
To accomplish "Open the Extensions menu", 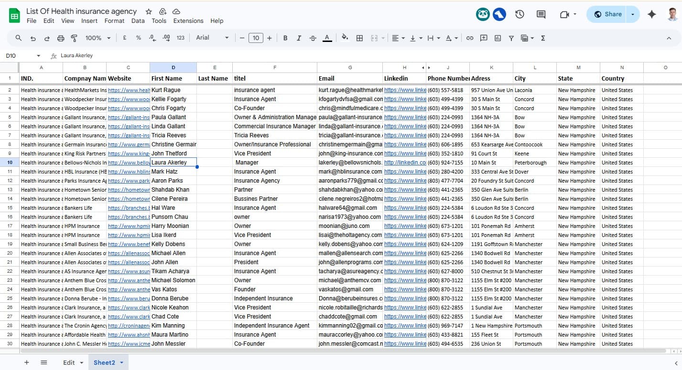I will (188, 21).
